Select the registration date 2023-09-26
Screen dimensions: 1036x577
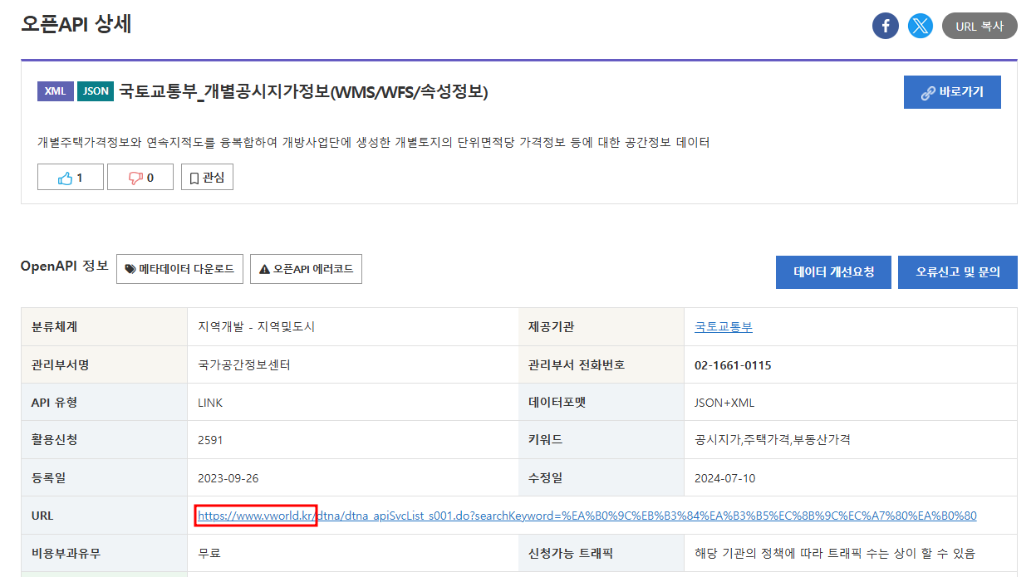(228, 478)
